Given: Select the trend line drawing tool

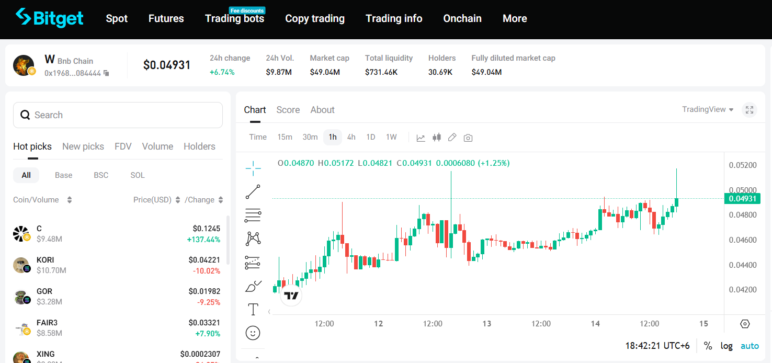Looking at the screenshot, I should pos(253,192).
